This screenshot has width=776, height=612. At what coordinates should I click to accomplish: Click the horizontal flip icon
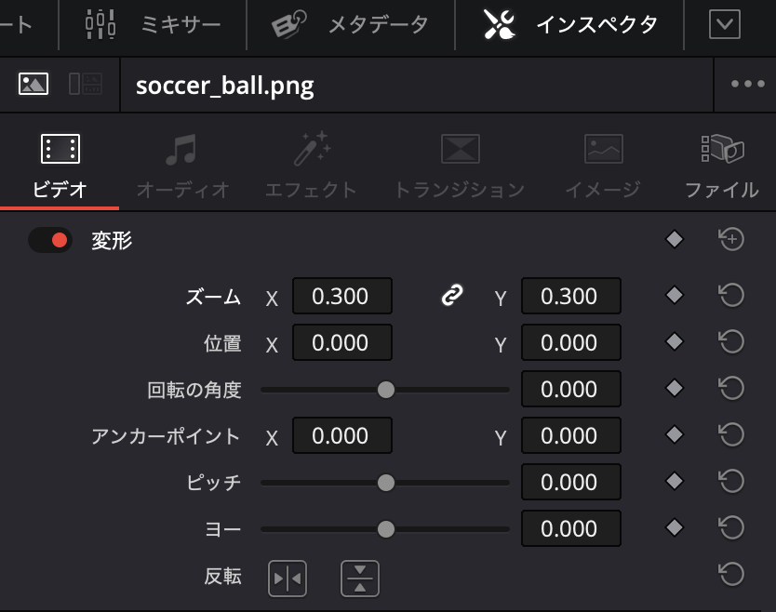coord(288,578)
